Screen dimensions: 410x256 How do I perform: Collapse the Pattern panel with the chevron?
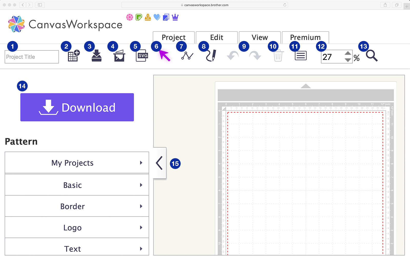point(159,163)
